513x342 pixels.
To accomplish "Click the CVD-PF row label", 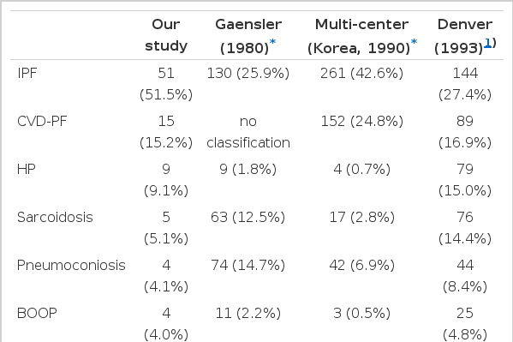I will tap(42, 121).
